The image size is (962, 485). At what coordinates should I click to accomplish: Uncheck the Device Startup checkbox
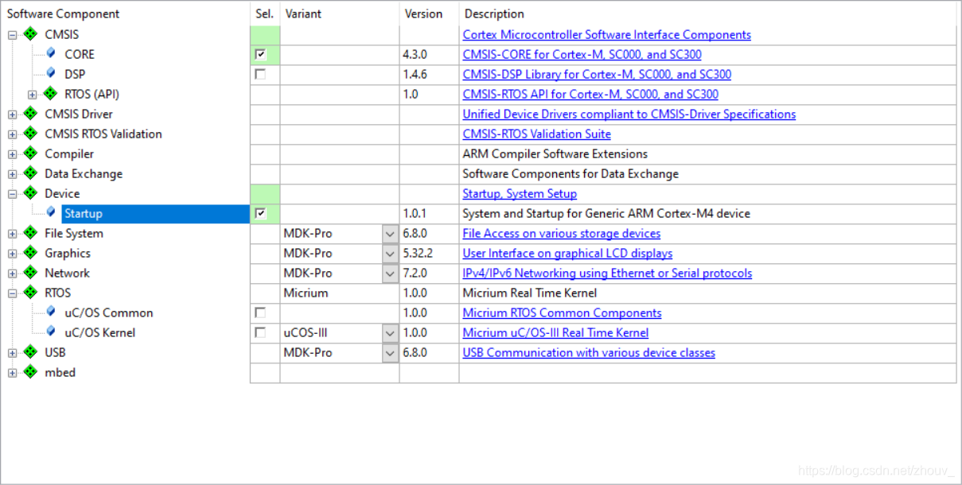click(x=260, y=213)
